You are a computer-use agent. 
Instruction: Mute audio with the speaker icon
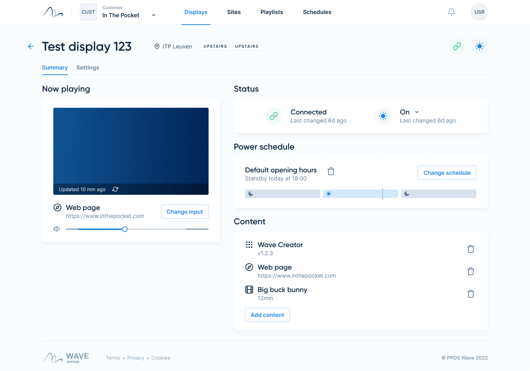click(x=56, y=229)
